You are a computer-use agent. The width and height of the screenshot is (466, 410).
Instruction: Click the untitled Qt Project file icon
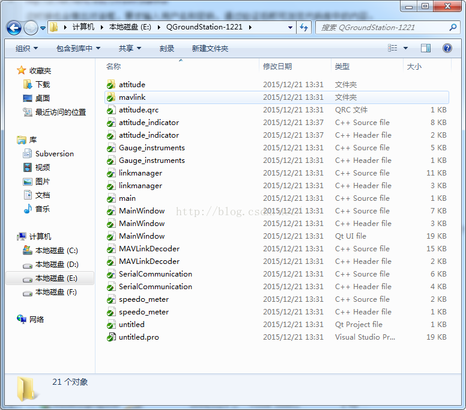coord(111,324)
